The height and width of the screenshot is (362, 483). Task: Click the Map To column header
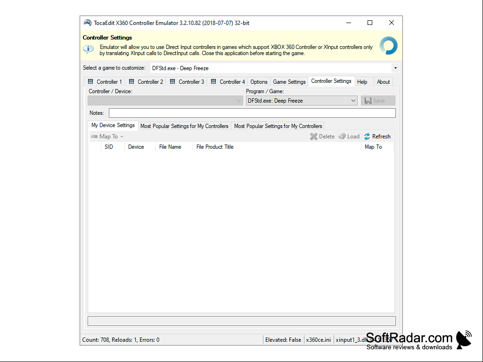(x=377, y=147)
